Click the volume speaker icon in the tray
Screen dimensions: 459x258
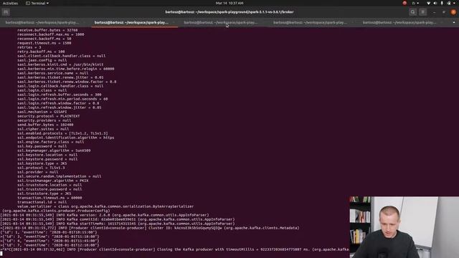(435, 3)
